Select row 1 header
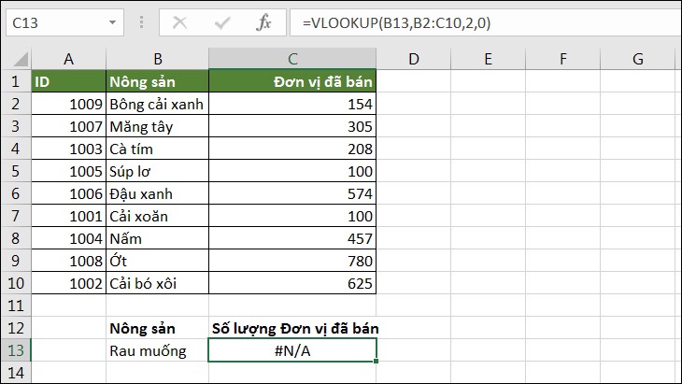Screen dimensions: 682x384 coord(16,81)
